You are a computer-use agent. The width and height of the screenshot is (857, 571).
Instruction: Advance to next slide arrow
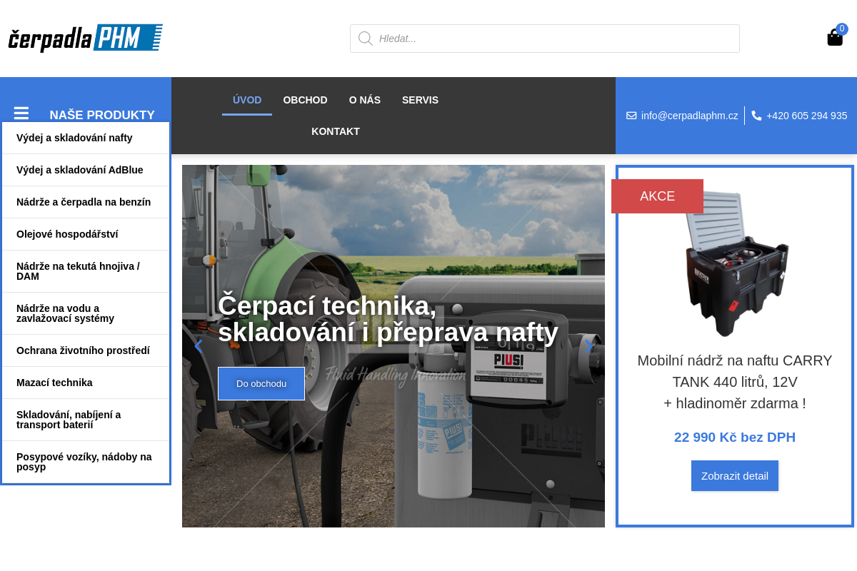pos(588,346)
